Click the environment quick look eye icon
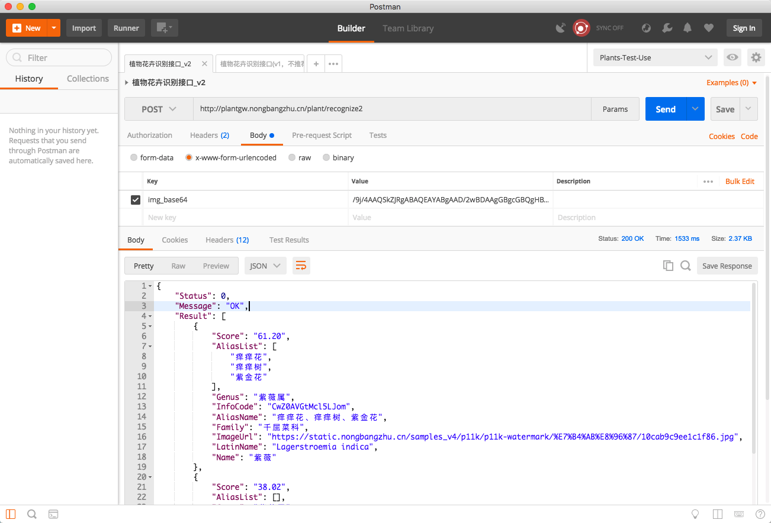This screenshot has height=523, width=771. pos(733,57)
